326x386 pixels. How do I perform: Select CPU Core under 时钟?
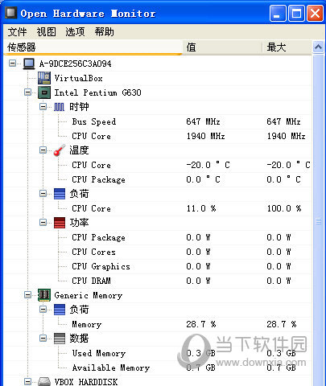[158, 136]
